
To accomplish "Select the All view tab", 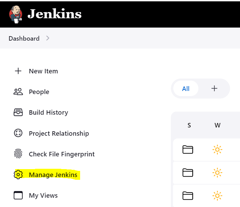I will click(186, 89).
